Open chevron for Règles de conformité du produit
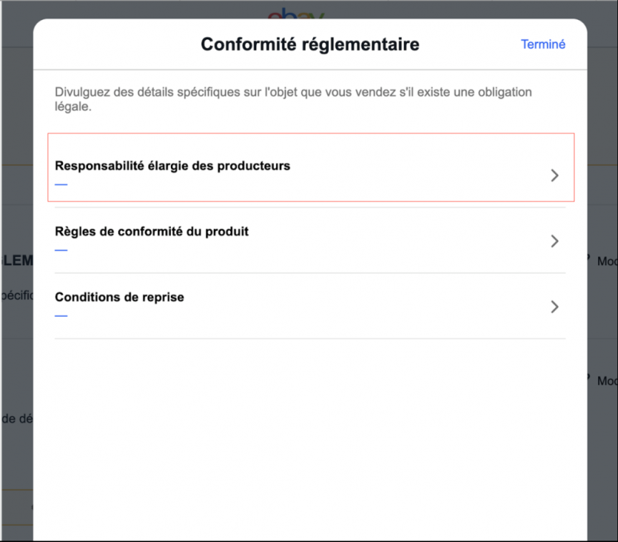The height and width of the screenshot is (542, 618). [554, 241]
